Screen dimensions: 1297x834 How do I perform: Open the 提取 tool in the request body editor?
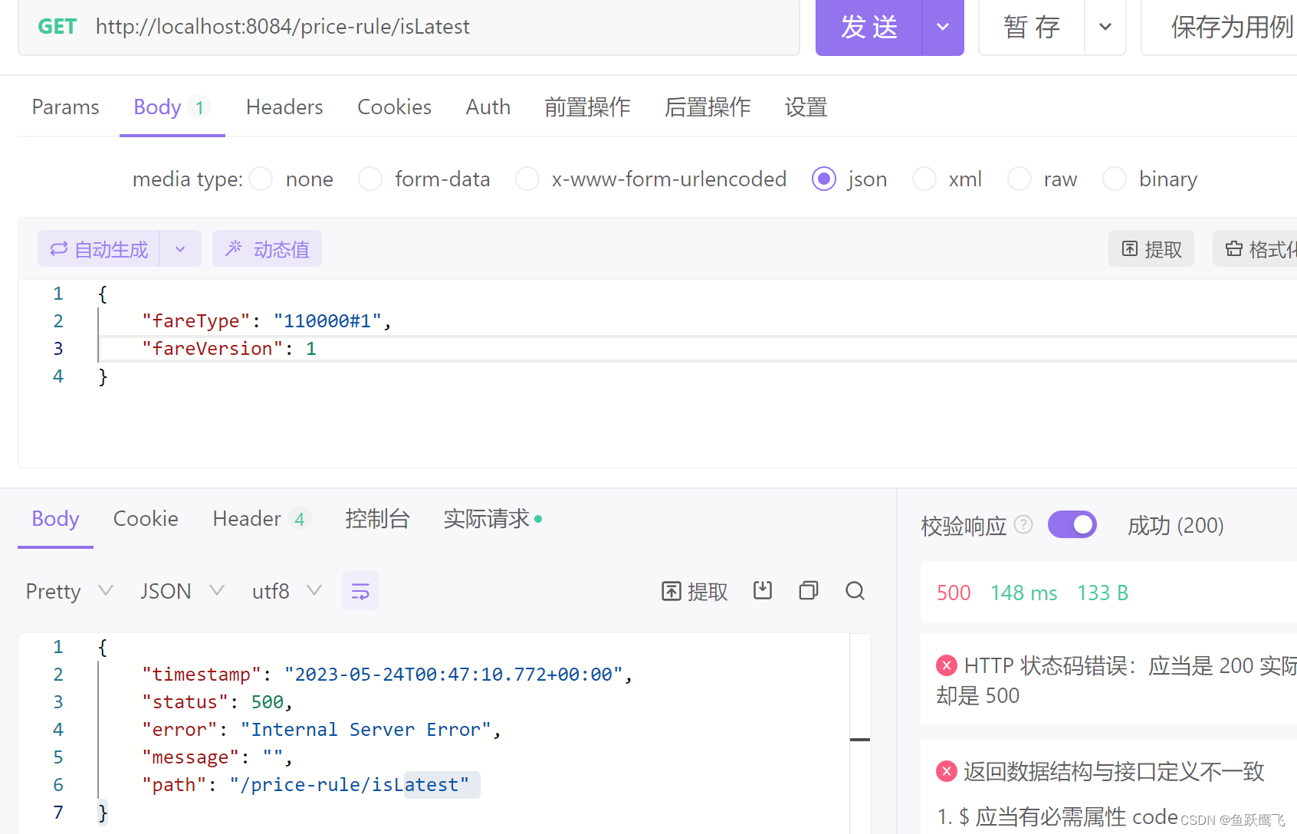point(1150,248)
